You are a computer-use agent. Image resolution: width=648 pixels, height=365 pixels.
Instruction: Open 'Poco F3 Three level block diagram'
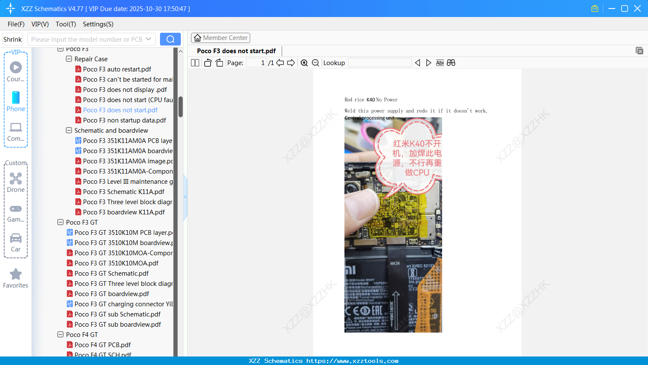[x=128, y=202]
